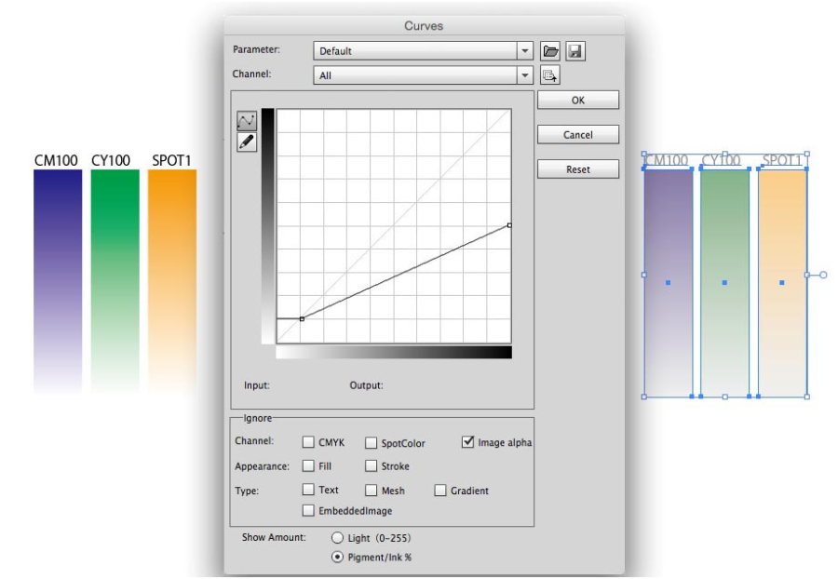Viewport: 838px width, 579px height.
Task: Click the icon right of Channel dropdown
Action: tap(549, 76)
